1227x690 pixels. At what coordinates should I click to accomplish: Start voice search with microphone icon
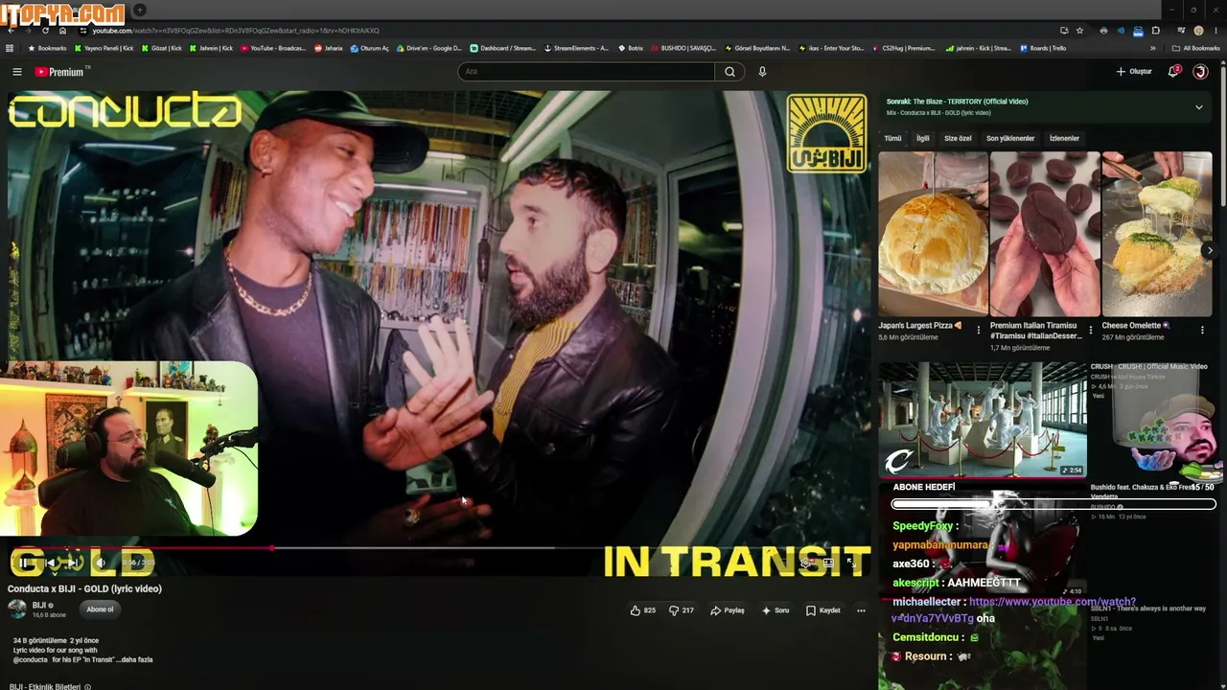762,72
